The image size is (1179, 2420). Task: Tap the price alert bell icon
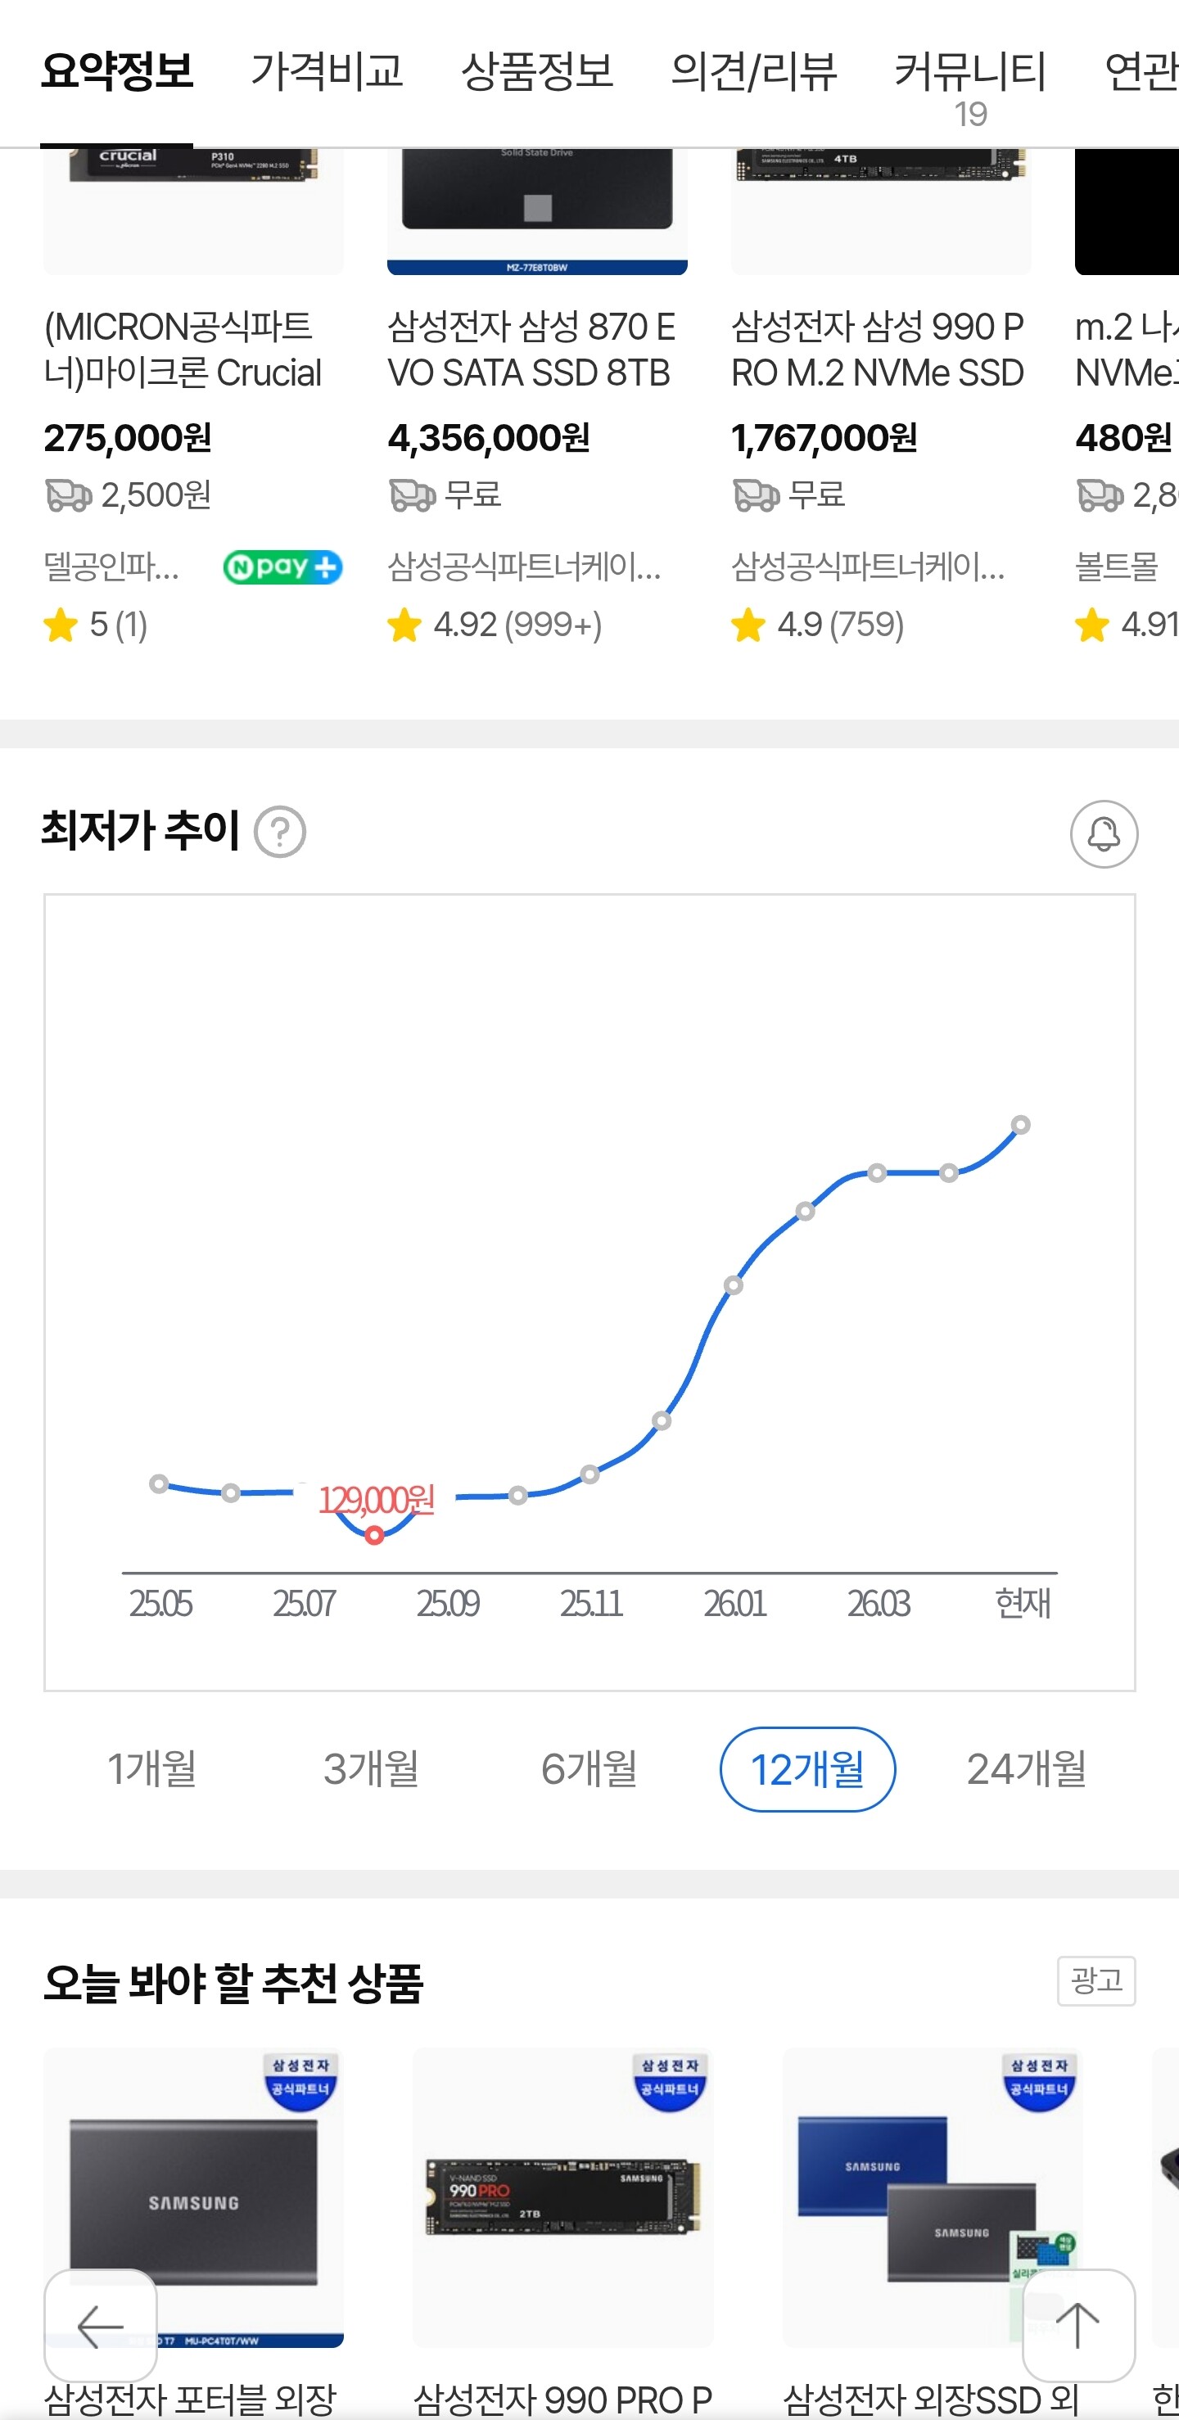point(1103,833)
